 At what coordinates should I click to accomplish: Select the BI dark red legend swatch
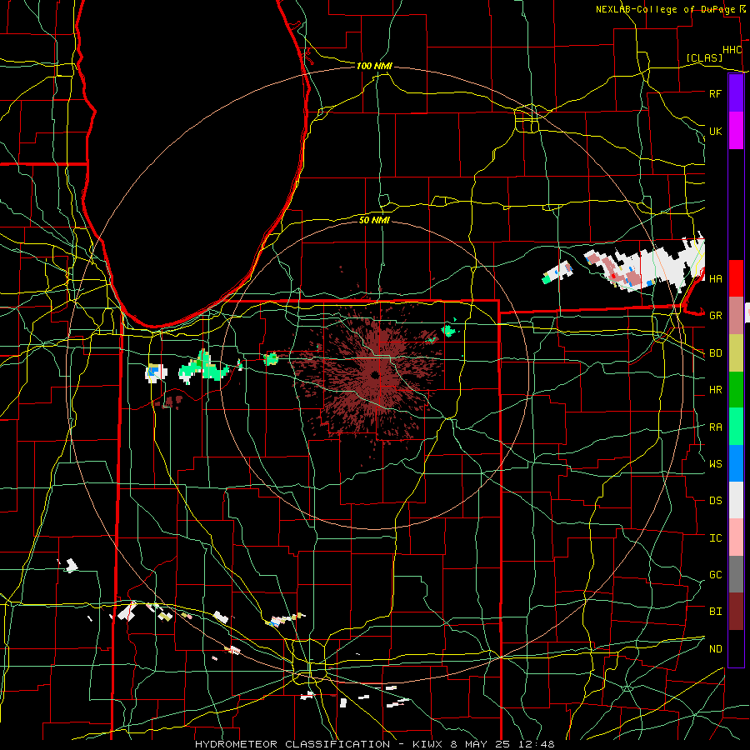point(736,612)
